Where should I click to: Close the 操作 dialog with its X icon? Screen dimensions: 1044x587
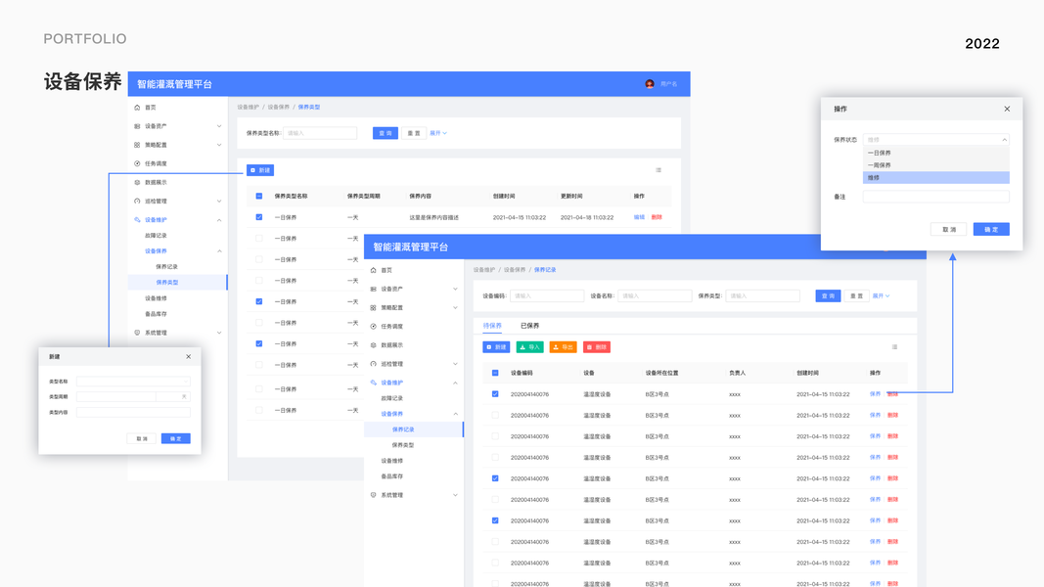tap(1007, 109)
